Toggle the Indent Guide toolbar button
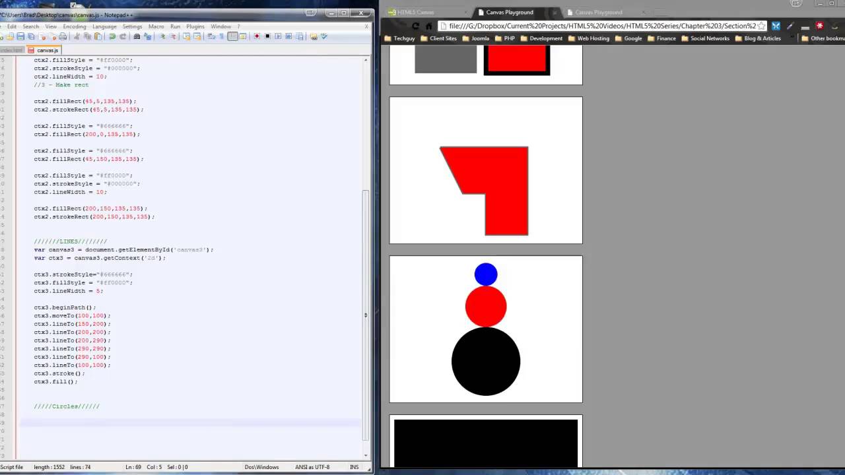Image resolution: width=845 pixels, height=475 pixels. (232, 36)
